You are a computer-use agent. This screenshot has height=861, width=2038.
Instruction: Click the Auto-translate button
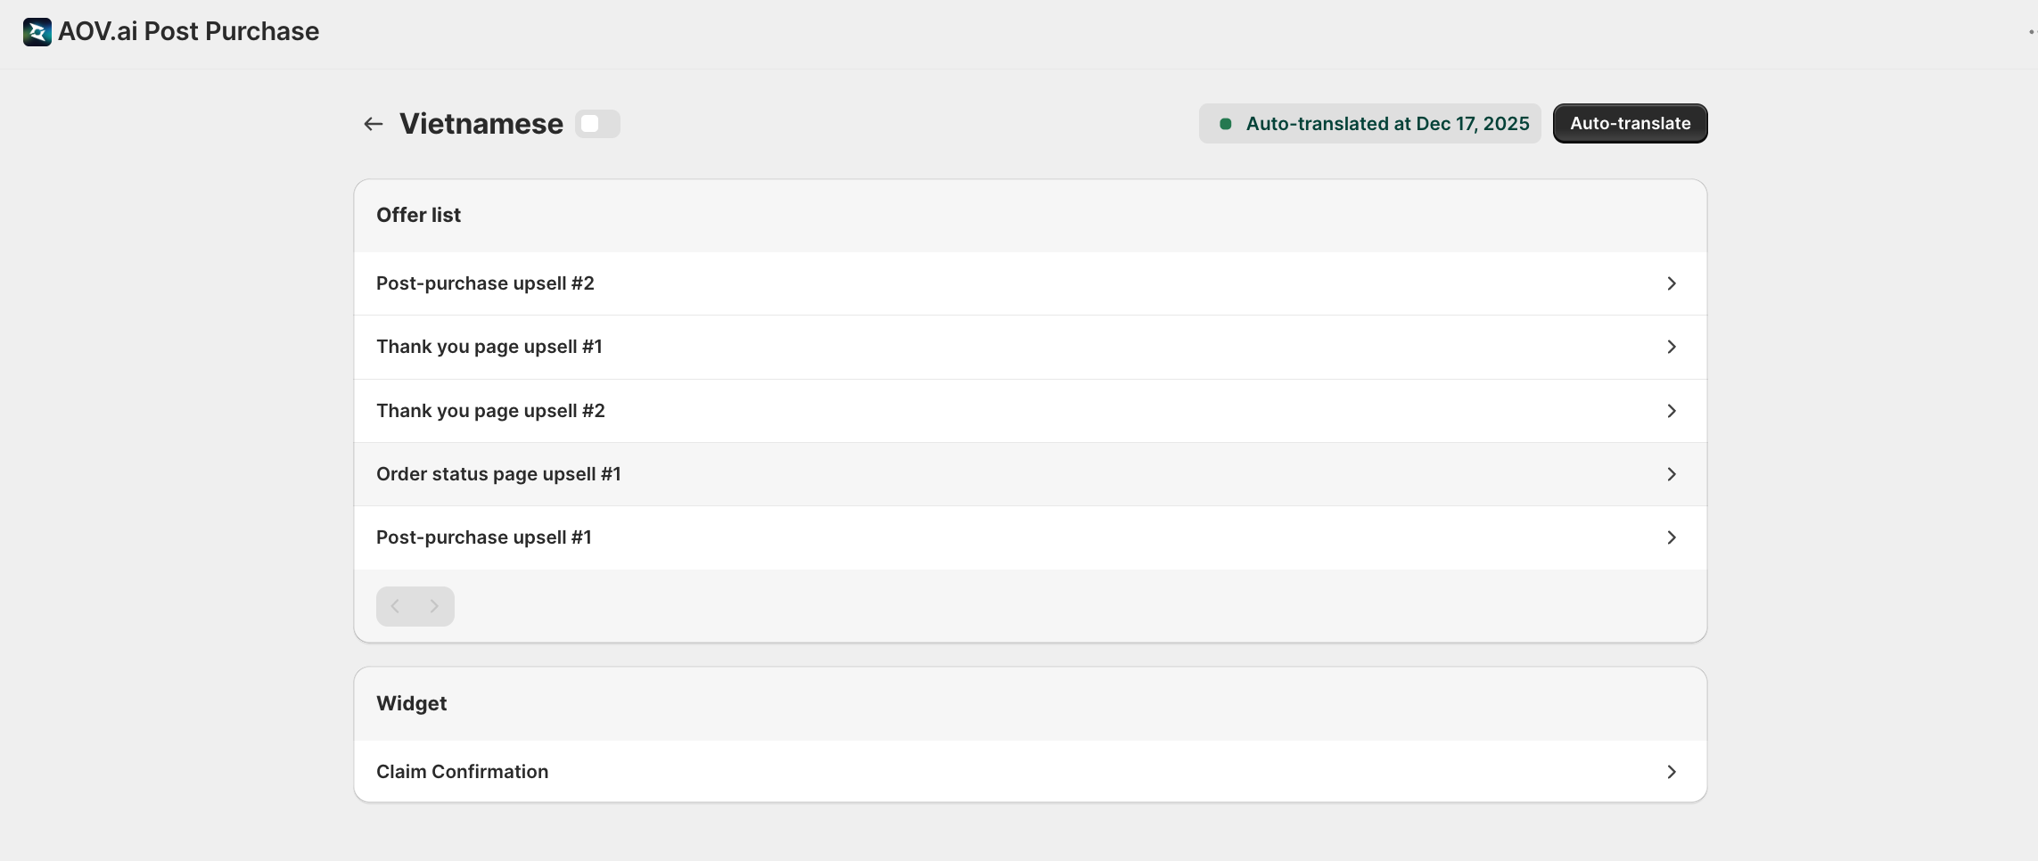[x=1630, y=124]
